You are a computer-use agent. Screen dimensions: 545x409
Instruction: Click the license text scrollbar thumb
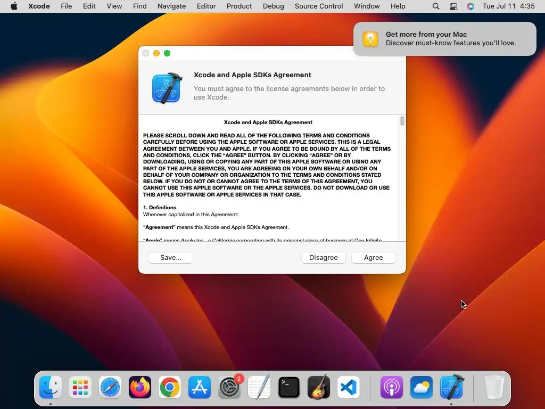[402, 121]
